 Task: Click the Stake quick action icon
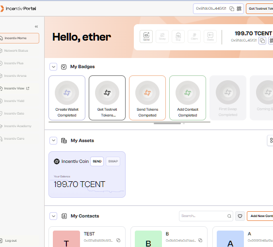(x=210, y=36)
